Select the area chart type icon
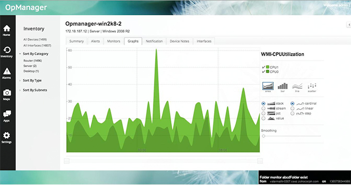 click(x=268, y=86)
